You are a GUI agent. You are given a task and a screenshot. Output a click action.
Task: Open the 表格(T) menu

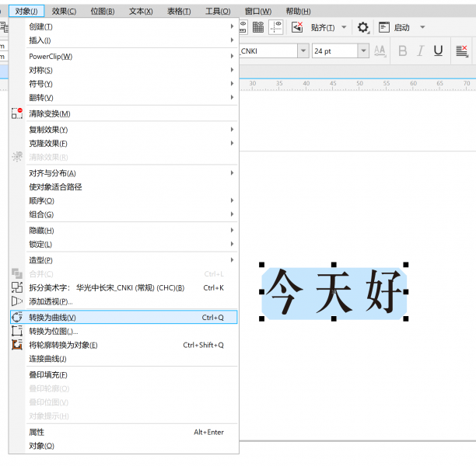pyautogui.click(x=179, y=11)
